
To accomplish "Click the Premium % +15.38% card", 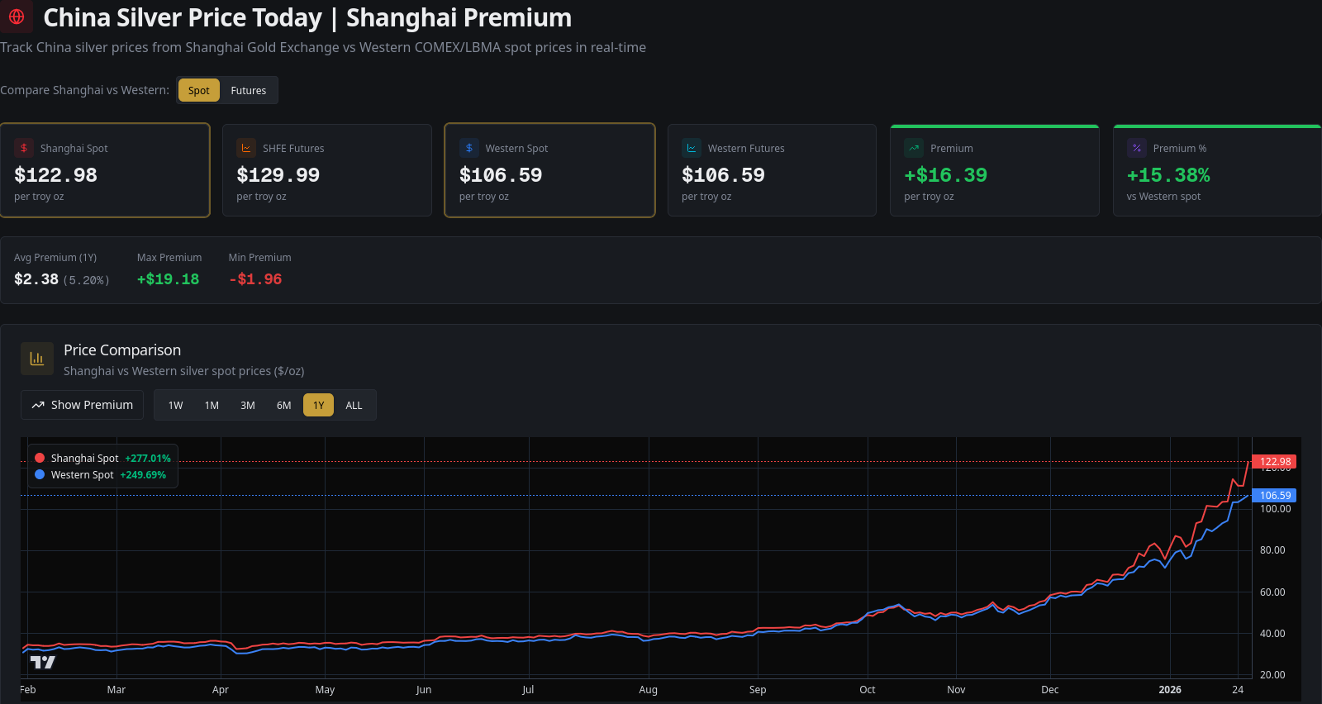I will coord(1217,170).
